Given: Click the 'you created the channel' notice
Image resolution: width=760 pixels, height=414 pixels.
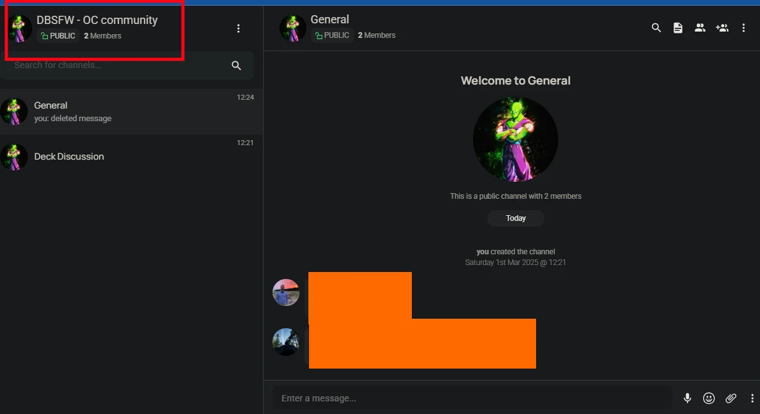Looking at the screenshot, I should pos(516,252).
